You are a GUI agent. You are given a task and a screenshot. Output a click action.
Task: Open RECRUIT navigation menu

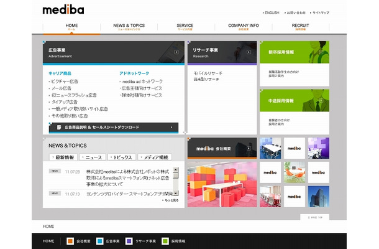pyautogui.click(x=300, y=27)
